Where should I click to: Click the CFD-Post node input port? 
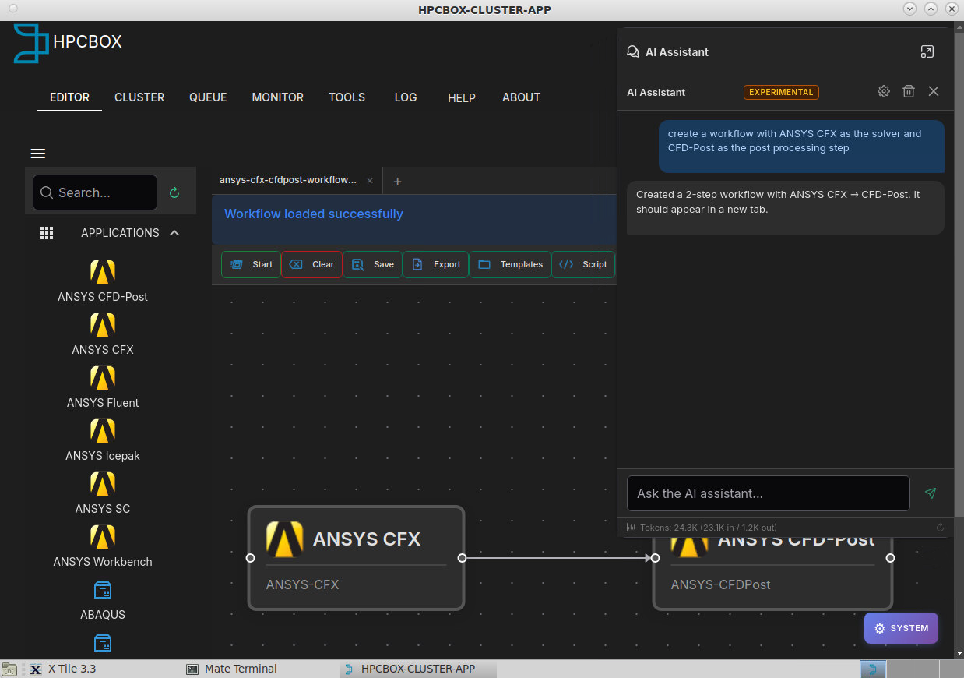click(656, 558)
